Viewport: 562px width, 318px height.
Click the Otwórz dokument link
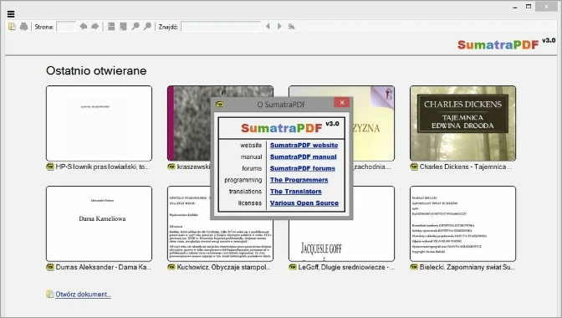pyautogui.click(x=83, y=295)
